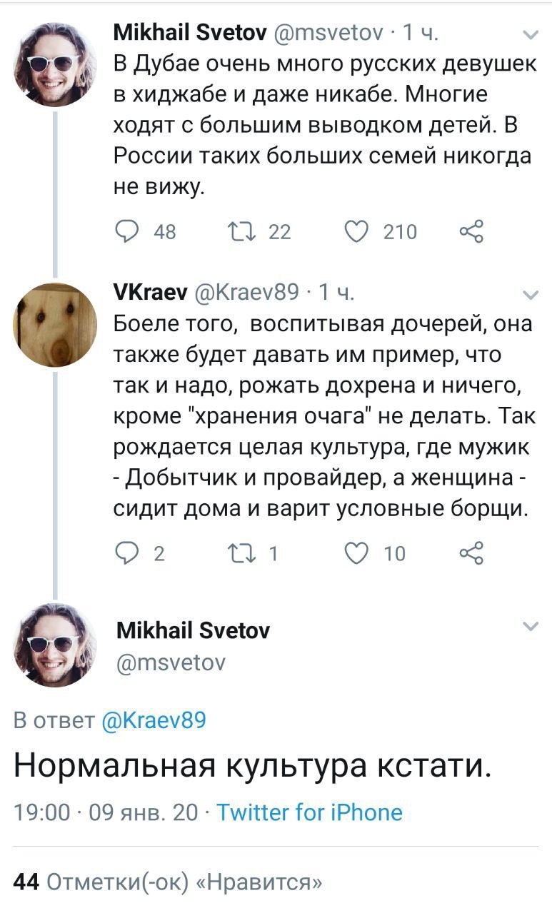The width and height of the screenshot is (552, 913).
Task: Reply to VKraev's tweet
Action: (x=129, y=553)
